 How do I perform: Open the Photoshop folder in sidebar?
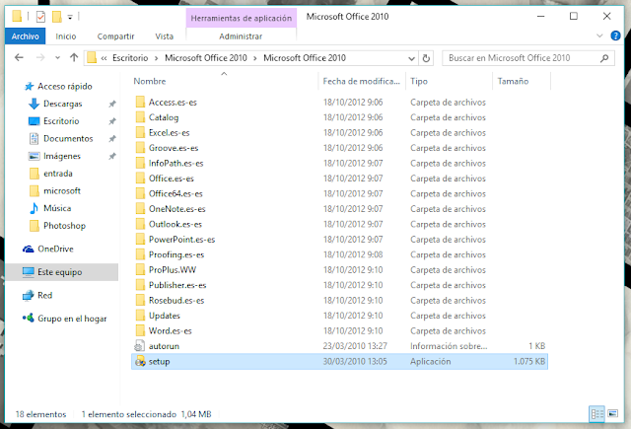(64, 226)
